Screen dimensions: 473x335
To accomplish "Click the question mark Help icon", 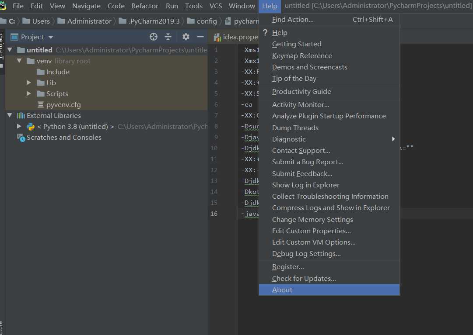I will click(265, 32).
